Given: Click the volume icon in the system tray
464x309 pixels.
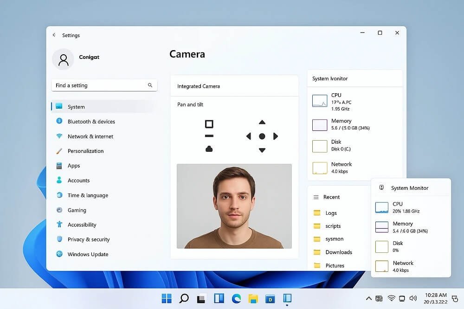Looking at the screenshot, I should pyautogui.click(x=413, y=298).
